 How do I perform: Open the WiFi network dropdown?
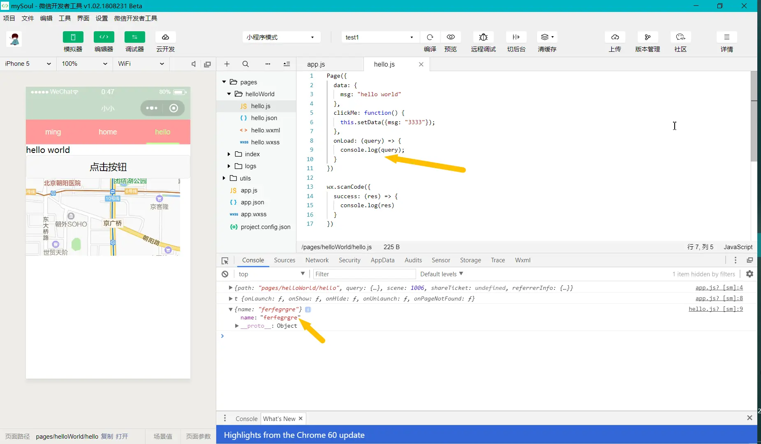tap(141, 64)
